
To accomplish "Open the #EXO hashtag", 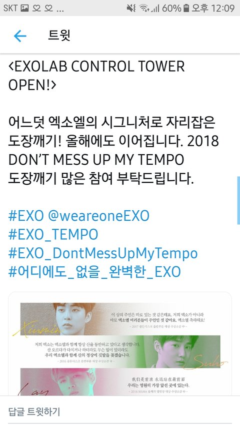I will tap(26, 216).
